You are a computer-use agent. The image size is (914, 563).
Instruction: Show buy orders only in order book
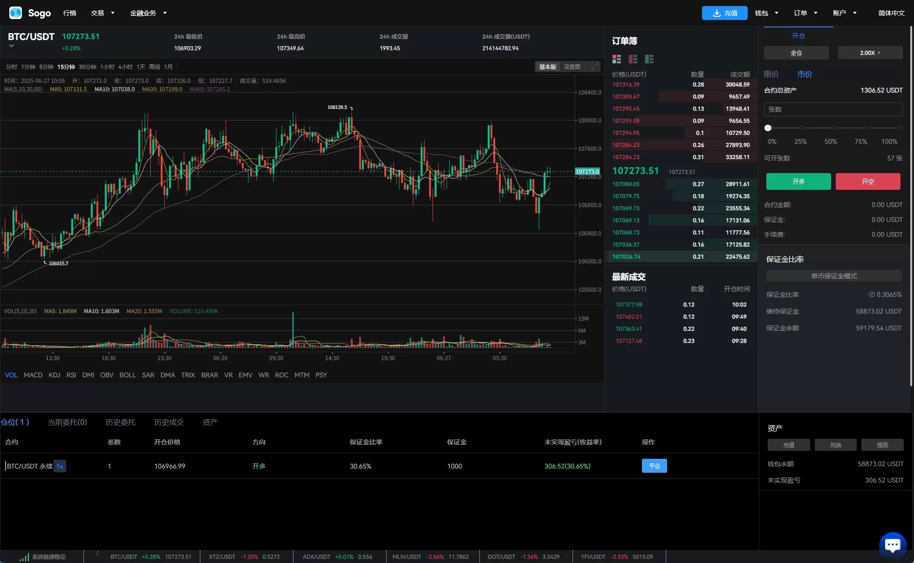tap(649, 59)
